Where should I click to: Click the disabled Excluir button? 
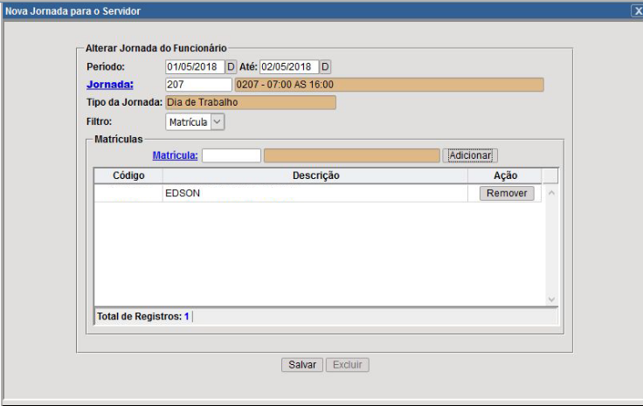pyautogui.click(x=348, y=365)
